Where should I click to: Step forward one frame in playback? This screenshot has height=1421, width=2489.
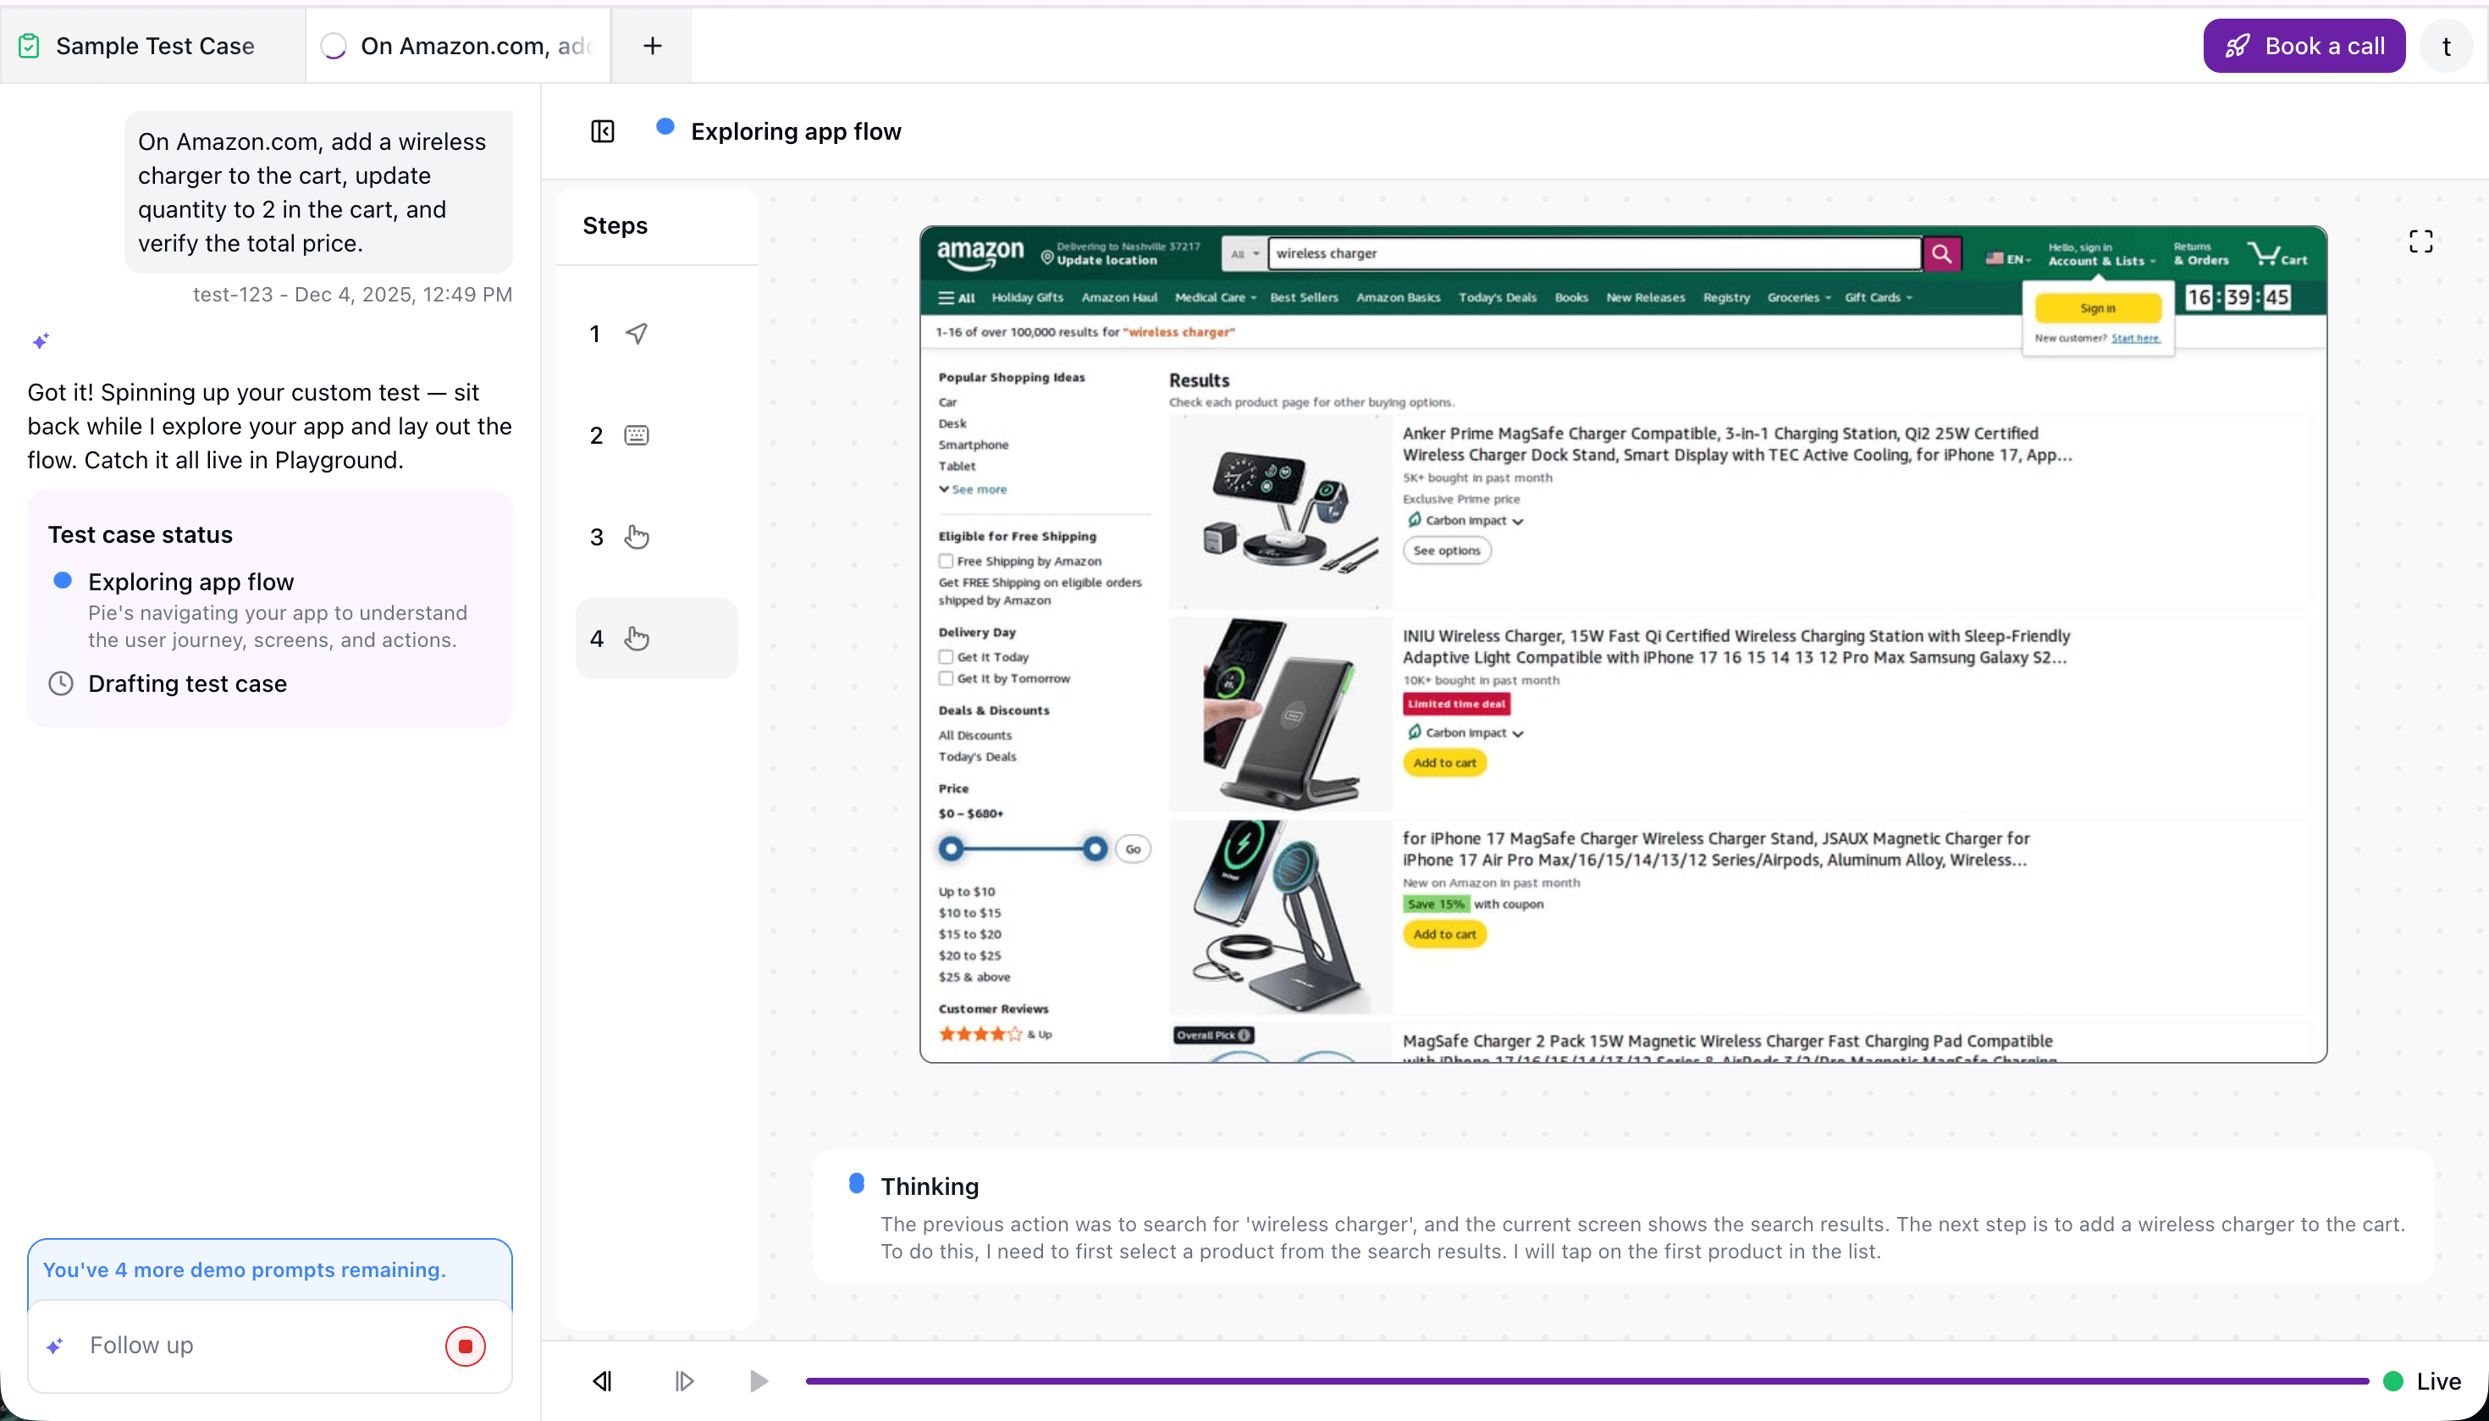click(684, 1380)
